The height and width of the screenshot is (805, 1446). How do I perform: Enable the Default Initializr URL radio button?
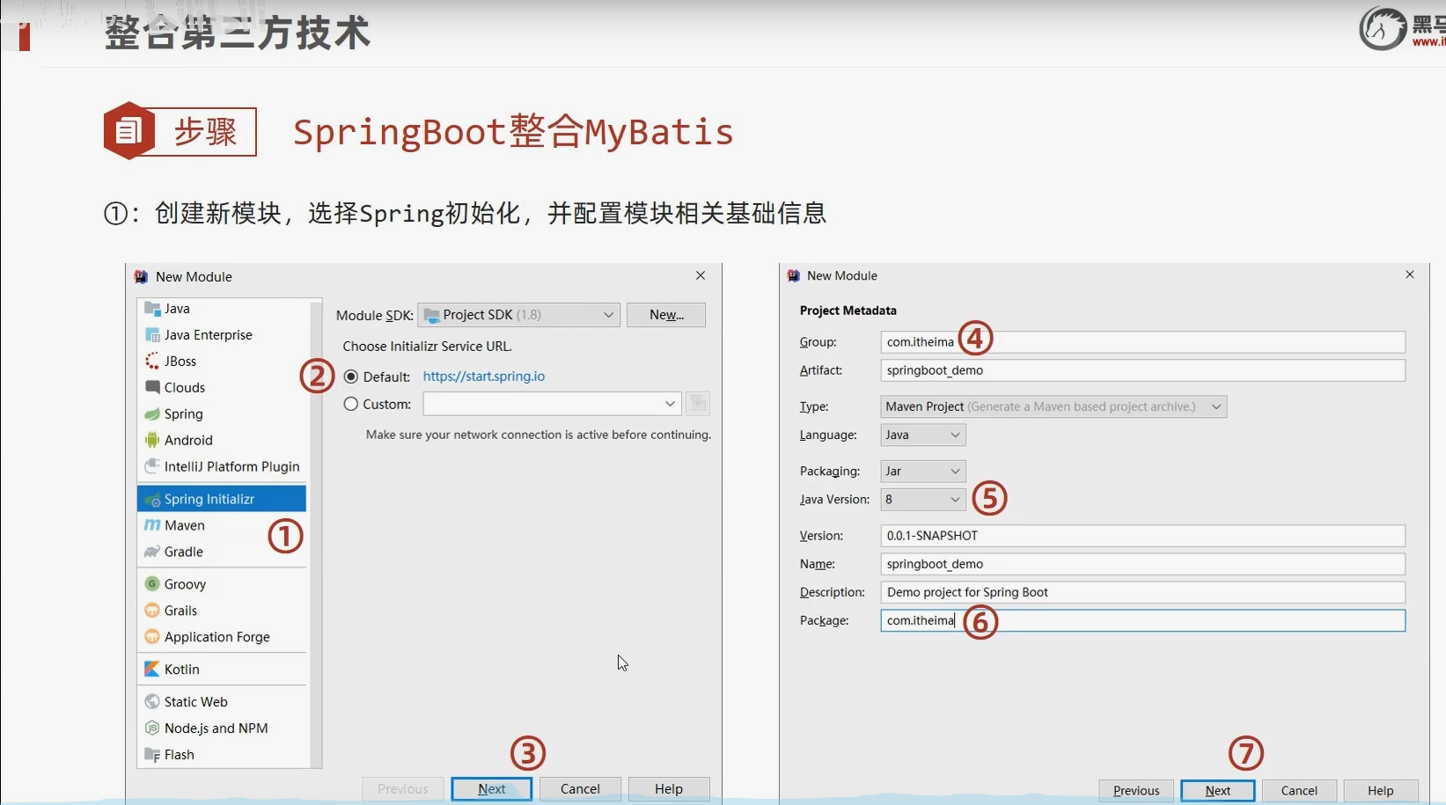[351, 377]
